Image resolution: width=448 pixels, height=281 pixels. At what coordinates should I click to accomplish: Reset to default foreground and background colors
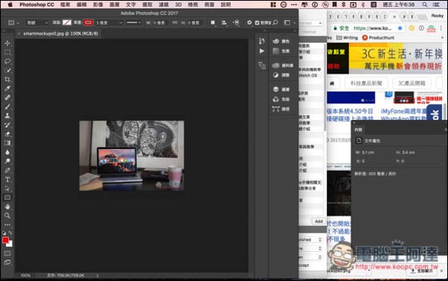pyautogui.click(x=4, y=233)
